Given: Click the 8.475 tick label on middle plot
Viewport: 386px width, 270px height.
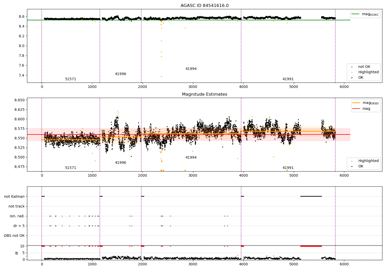Looking at the screenshot, I should tap(20, 167).
